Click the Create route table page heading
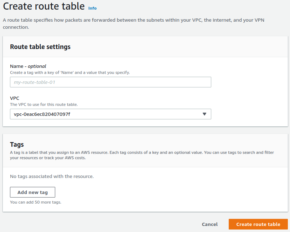This screenshot has height=232, width=290. (x=44, y=6)
